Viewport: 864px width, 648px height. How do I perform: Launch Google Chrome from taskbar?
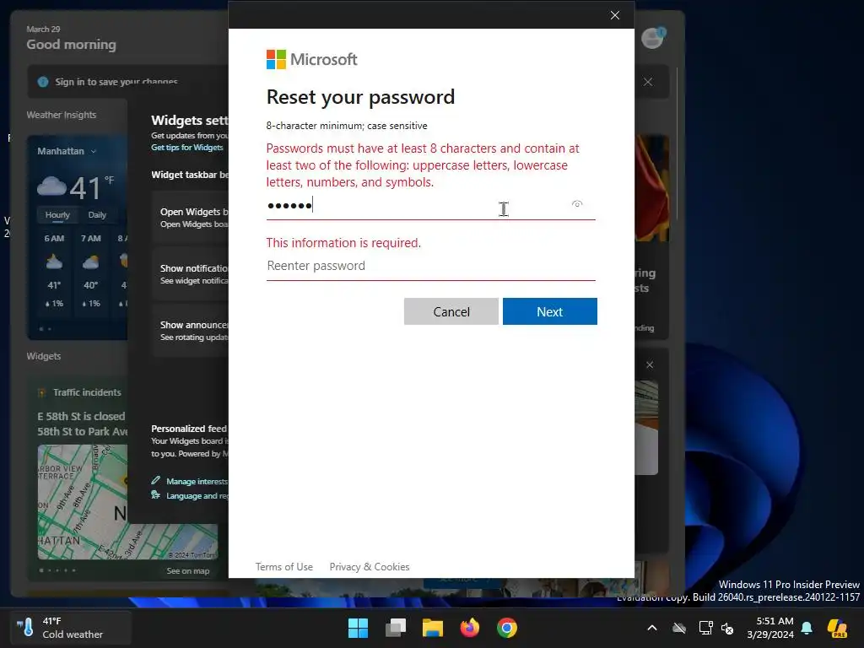click(507, 628)
